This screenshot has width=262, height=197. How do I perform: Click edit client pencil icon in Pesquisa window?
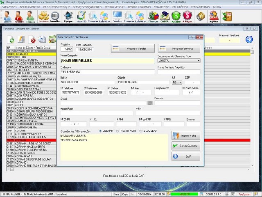[21, 39]
